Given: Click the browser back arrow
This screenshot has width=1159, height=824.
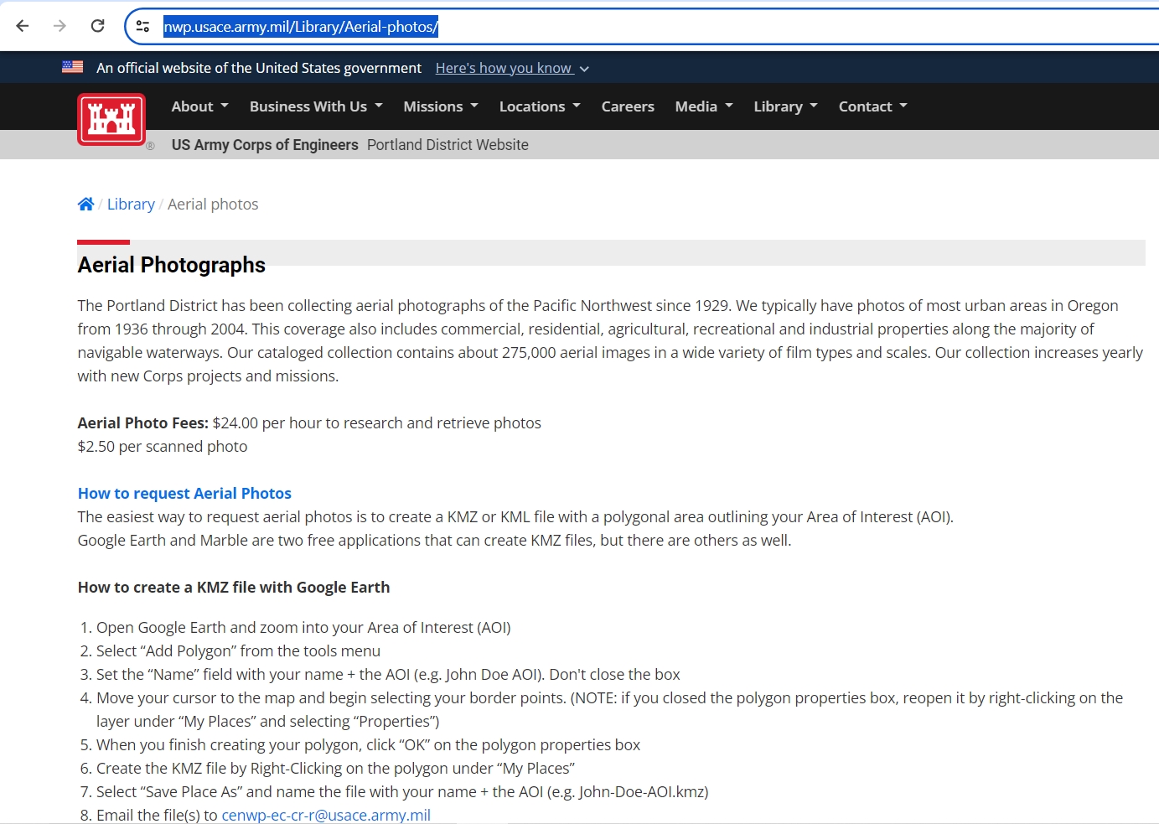Looking at the screenshot, I should coord(23,26).
